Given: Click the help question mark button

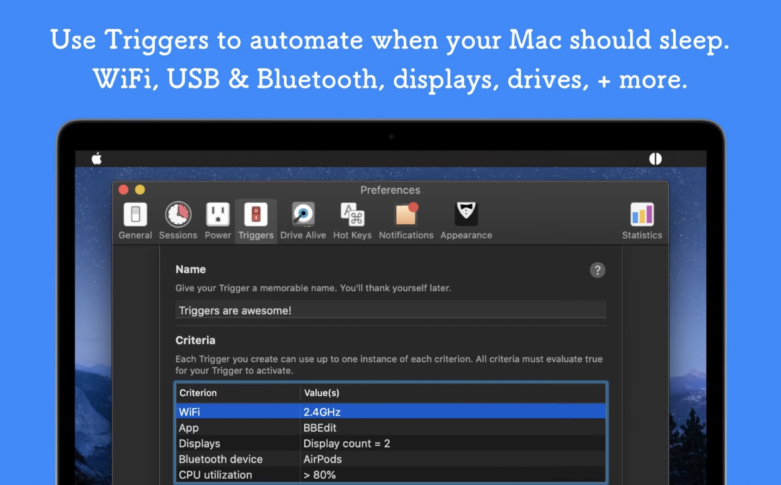Looking at the screenshot, I should (x=597, y=270).
